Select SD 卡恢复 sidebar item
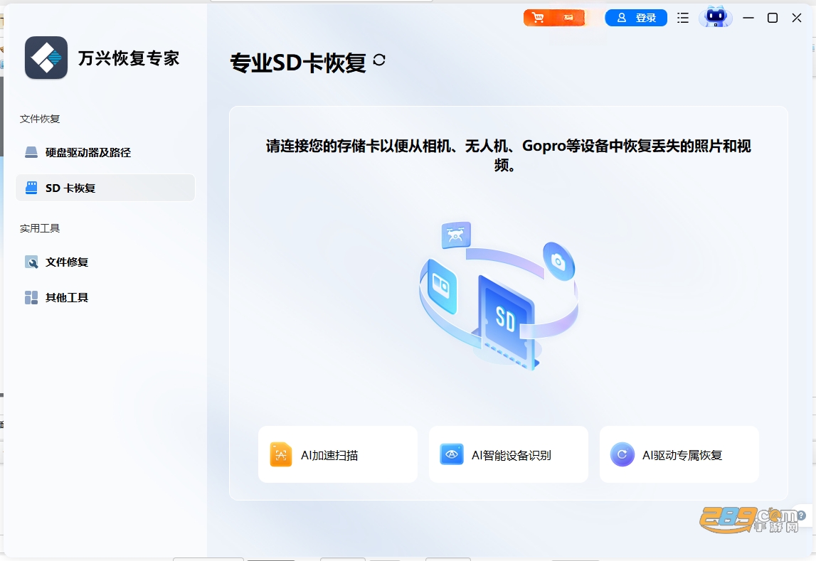 pyautogui.click(x=105, y=188)
